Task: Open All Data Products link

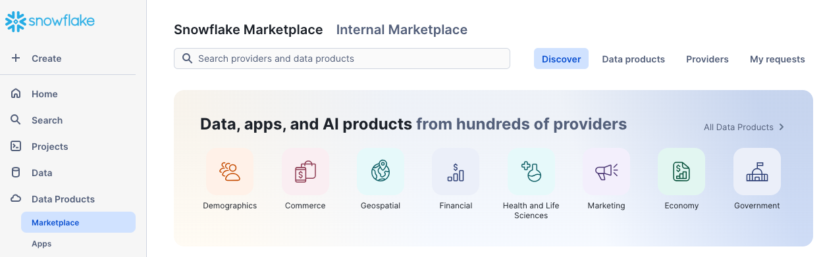Action: pos(744,127)
